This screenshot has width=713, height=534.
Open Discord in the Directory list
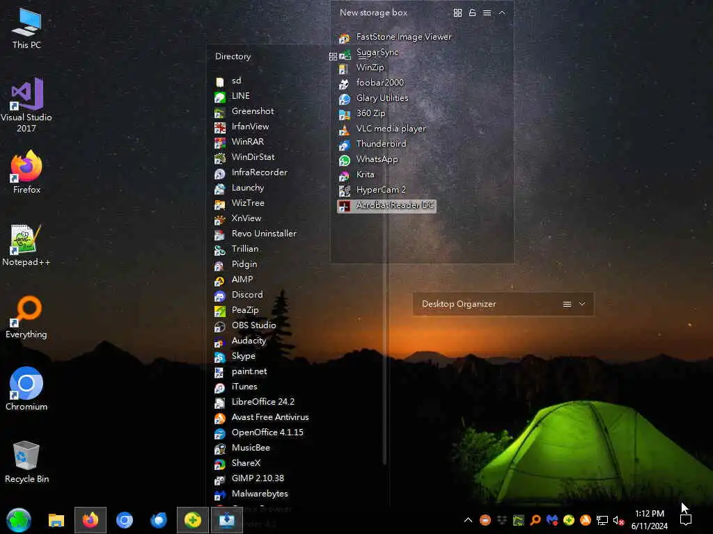tap(239, 295)
